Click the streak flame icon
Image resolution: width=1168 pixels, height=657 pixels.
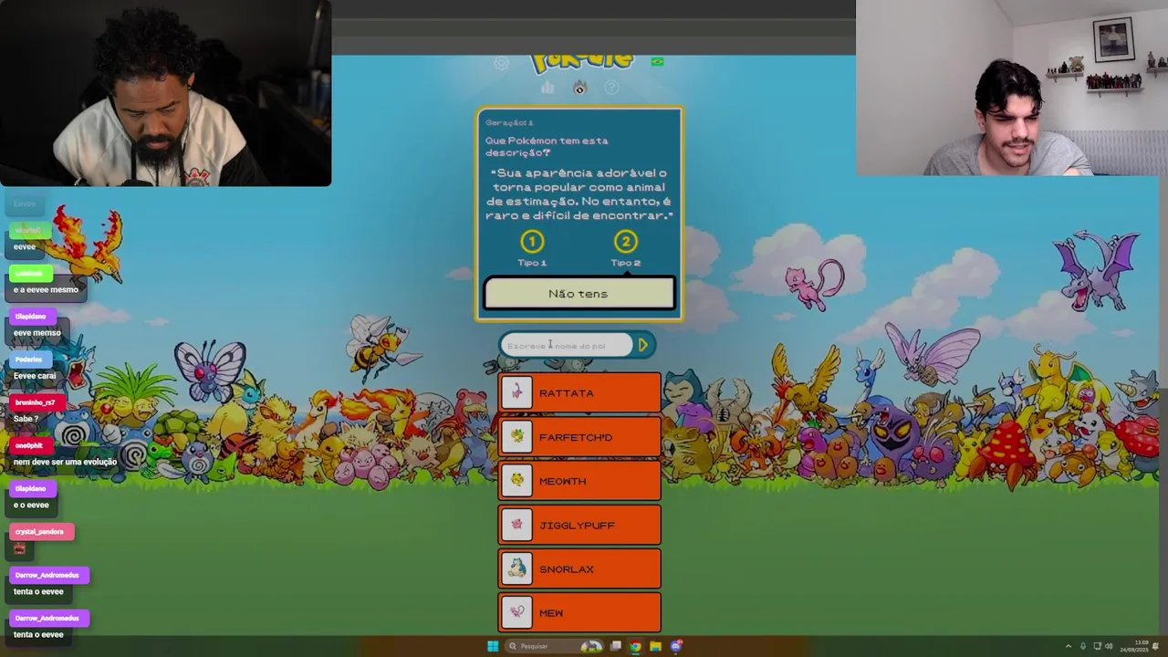coord(579,88)
